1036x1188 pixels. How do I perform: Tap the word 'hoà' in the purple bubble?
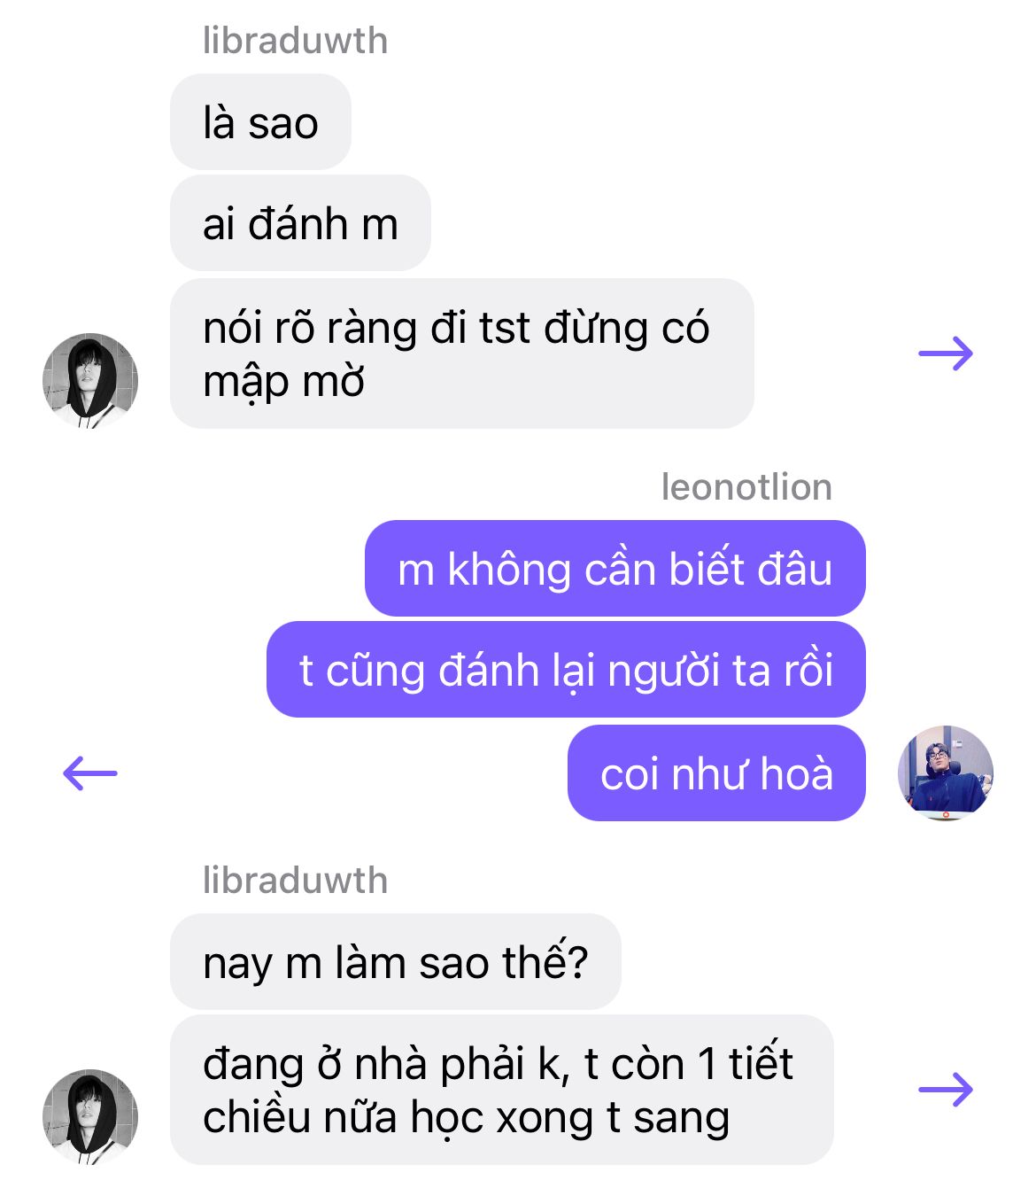point(797,773)
